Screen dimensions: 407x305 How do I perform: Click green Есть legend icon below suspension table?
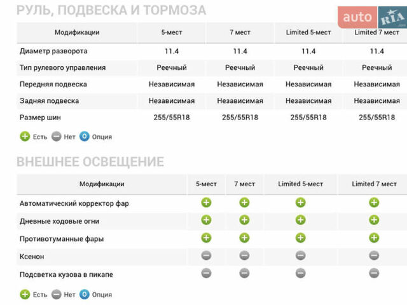tap(25, 137)
